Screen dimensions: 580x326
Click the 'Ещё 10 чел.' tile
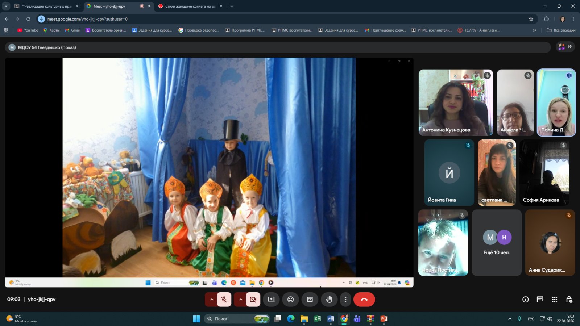(496, 243)
